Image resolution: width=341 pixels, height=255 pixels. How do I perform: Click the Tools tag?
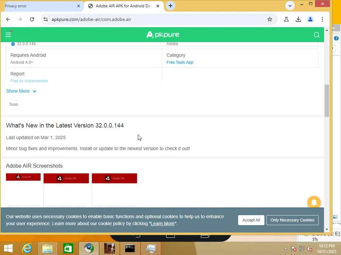coord(13,105)
